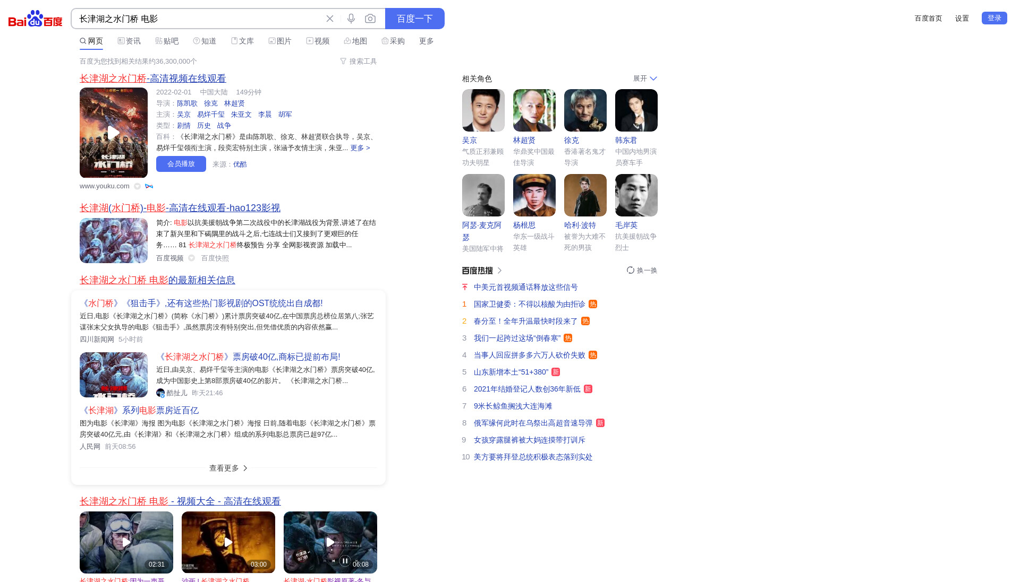This screenshot has width=1020, height=582.
Task: Play the 02:31 video thumbnail
Action: [126, 542]
